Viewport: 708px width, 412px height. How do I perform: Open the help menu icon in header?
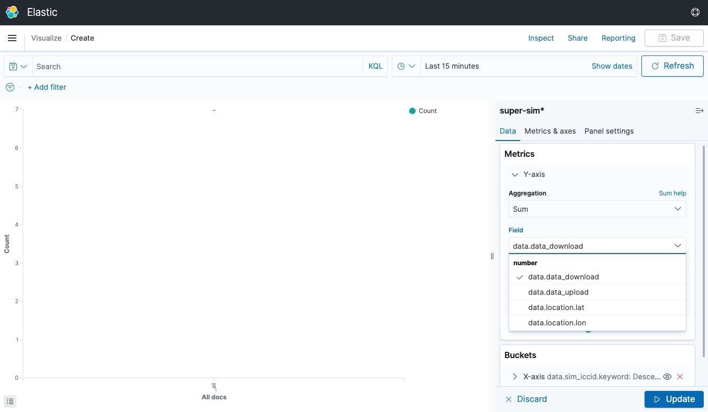coord(695,12)
